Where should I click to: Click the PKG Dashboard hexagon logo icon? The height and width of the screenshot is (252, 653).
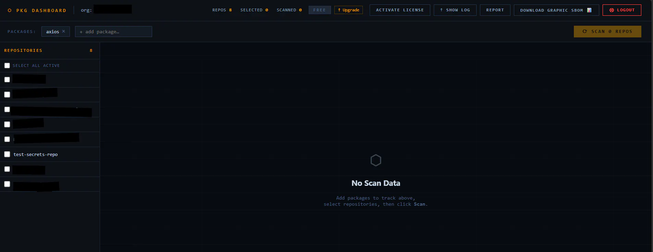(x=10, y=10)
